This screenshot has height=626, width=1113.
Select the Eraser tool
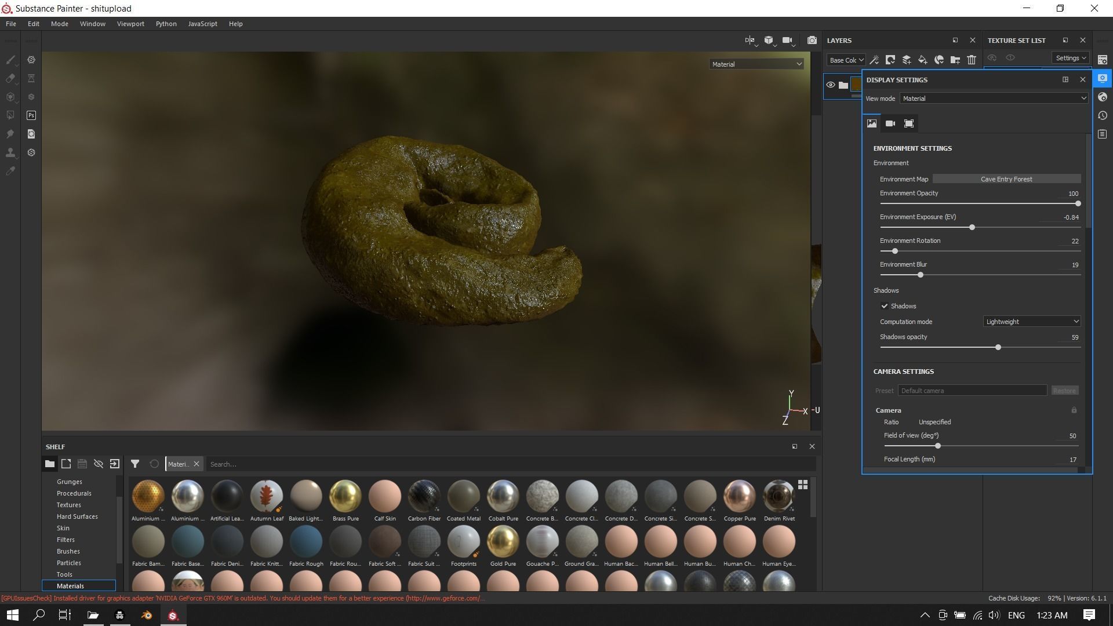point(10,78)
